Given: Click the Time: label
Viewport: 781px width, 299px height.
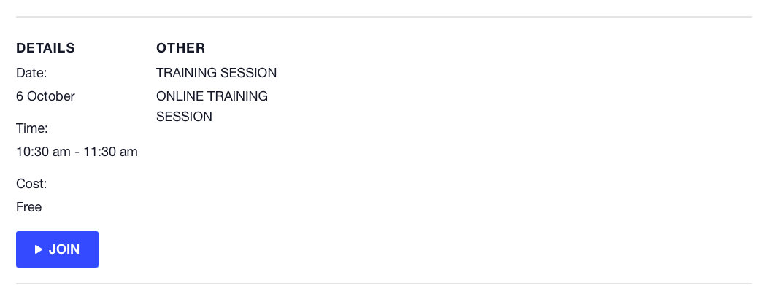Looking at the screenshot, I should coord(32,129).
